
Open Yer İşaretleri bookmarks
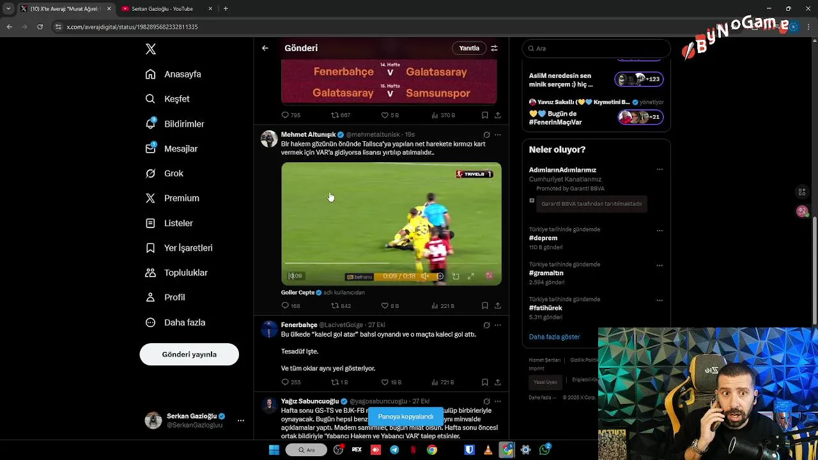click(179, 248)
